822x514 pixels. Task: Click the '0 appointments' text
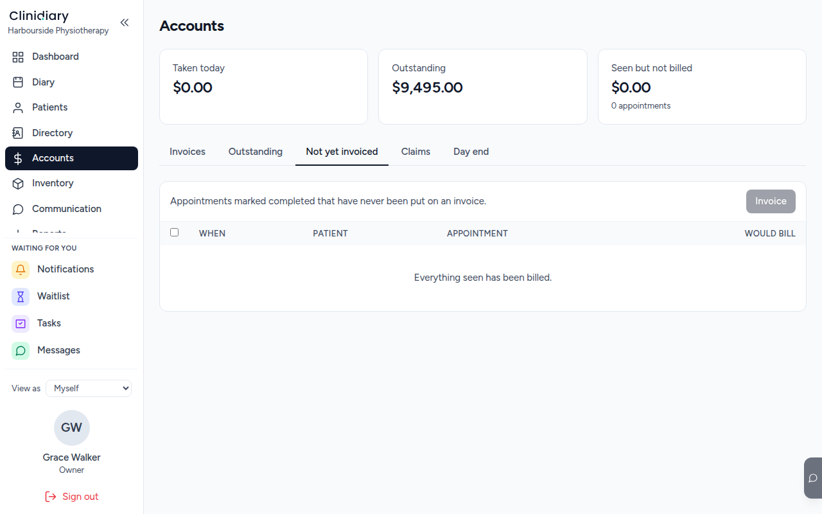click(641, 105)
